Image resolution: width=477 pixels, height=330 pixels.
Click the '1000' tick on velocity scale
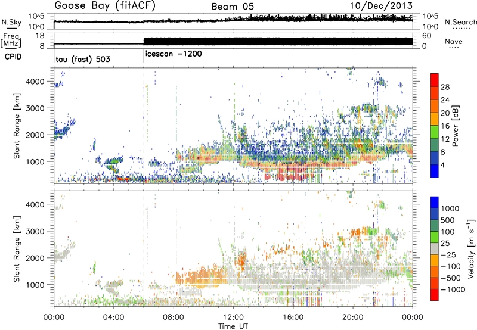[450, 208]
